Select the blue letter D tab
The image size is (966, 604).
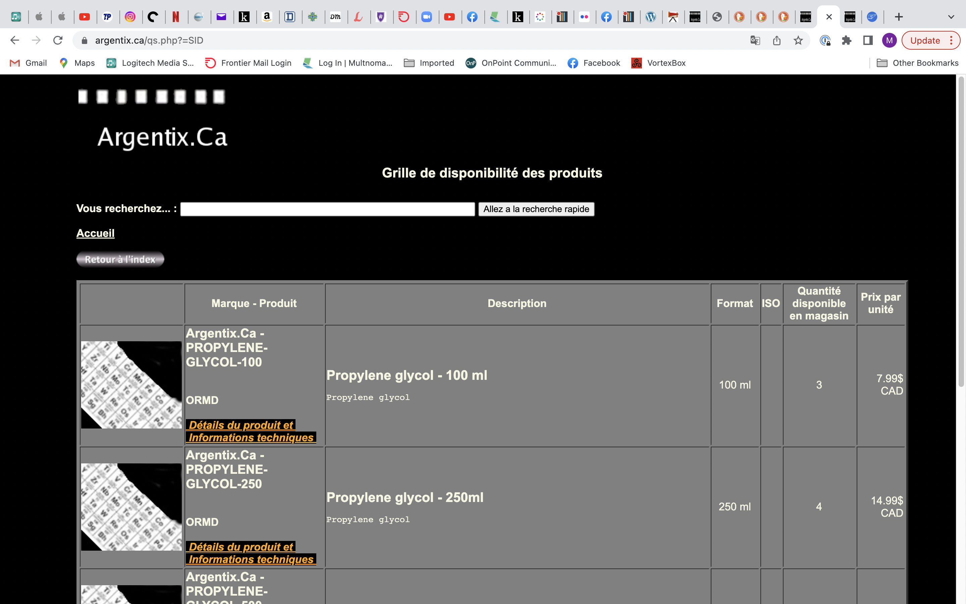290,17
